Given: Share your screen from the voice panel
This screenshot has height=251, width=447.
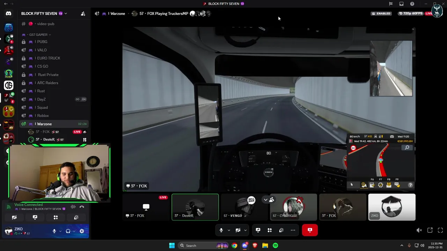Looking at the screenshot, I should pyautogui.click(x=35, y=217).
